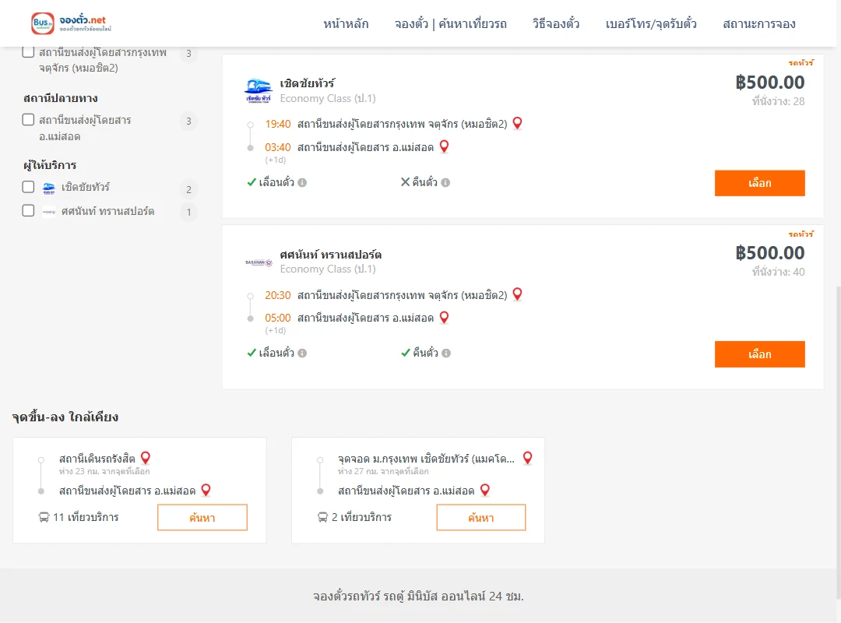Click the 19:40 departure time
841x623 pixels.
pos(278,124)
